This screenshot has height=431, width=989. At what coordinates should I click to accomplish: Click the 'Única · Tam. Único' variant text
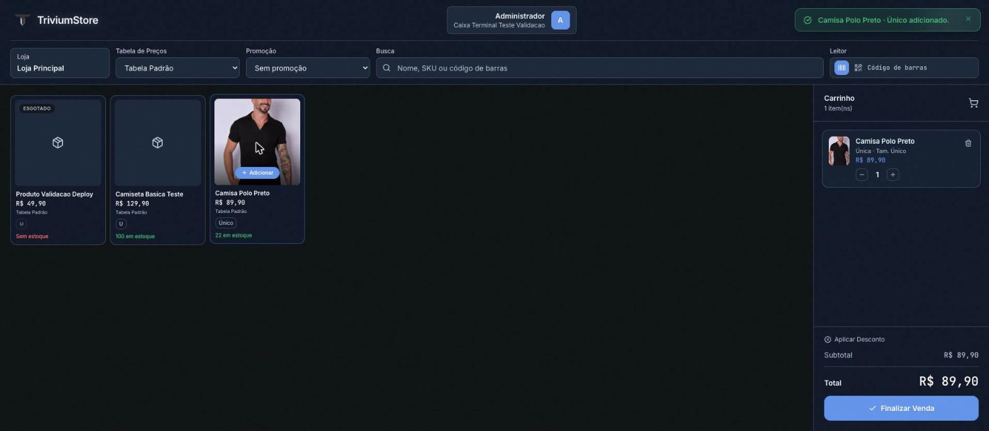pos(881,151)
